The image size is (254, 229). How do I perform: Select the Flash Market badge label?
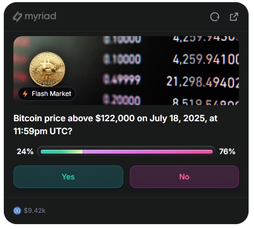coord(47,94)
